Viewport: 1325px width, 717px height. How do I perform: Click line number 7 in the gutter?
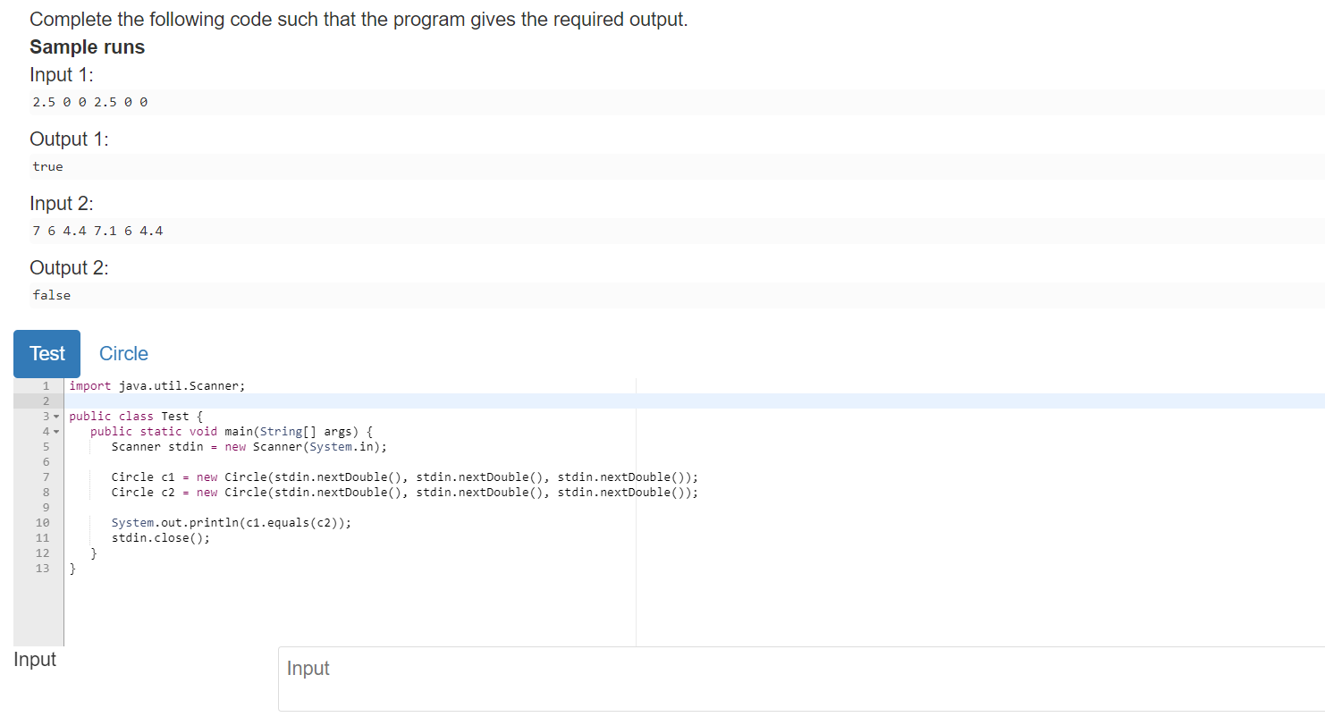coord(46,477)
